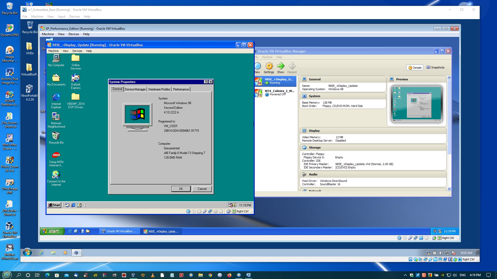497x279 pixels.
Task: Click details pane scrollbar up arrow
Action: [449, 78]
